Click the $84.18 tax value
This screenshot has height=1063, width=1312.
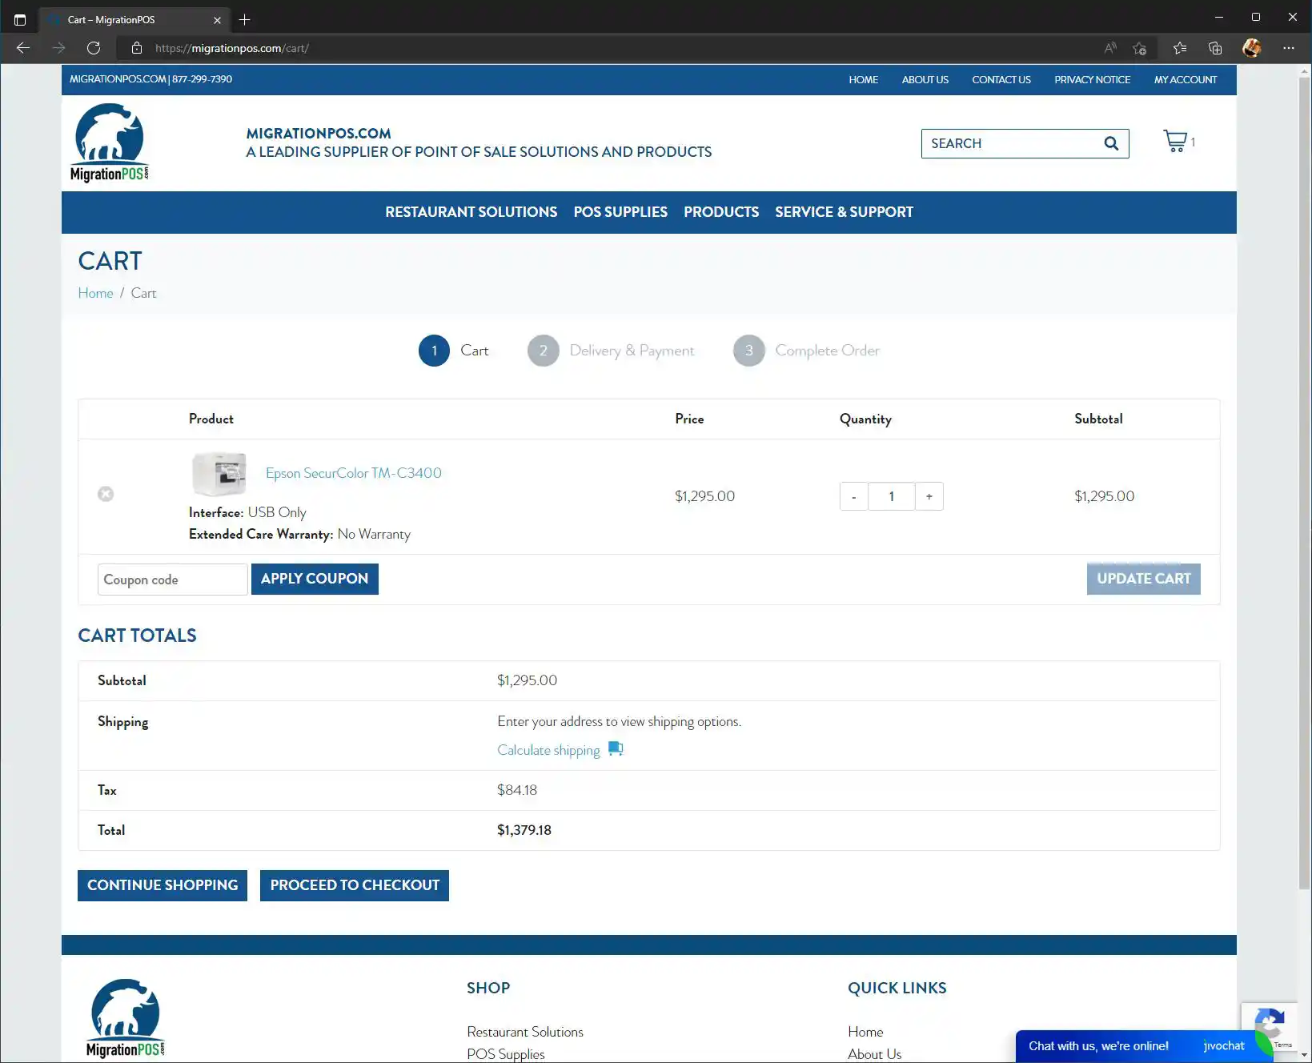click(x=517, y=790)
